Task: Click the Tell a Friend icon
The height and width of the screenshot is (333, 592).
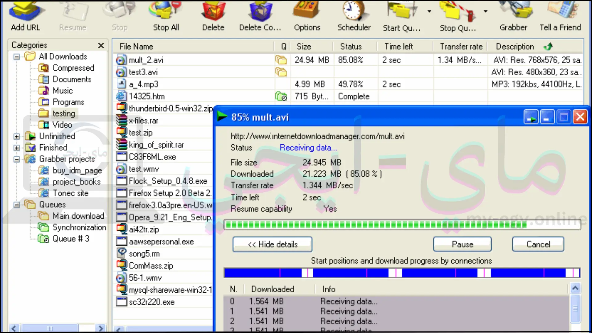Action: [560, 15]
